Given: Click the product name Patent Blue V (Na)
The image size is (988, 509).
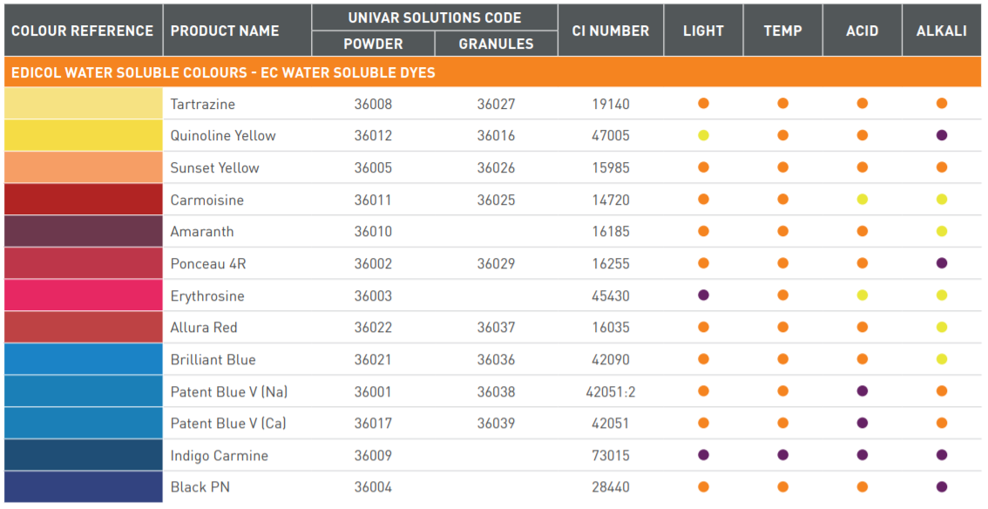Looking at the screenshot, I should click(x=229, y=392).
